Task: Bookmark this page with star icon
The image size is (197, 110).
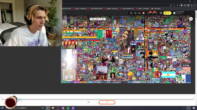Action: point(178,5)
